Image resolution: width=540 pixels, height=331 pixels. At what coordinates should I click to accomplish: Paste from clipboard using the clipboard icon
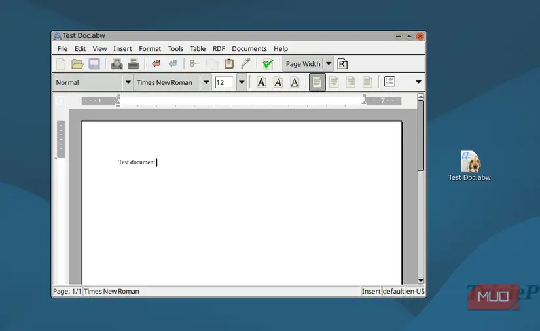pos(228,64)
